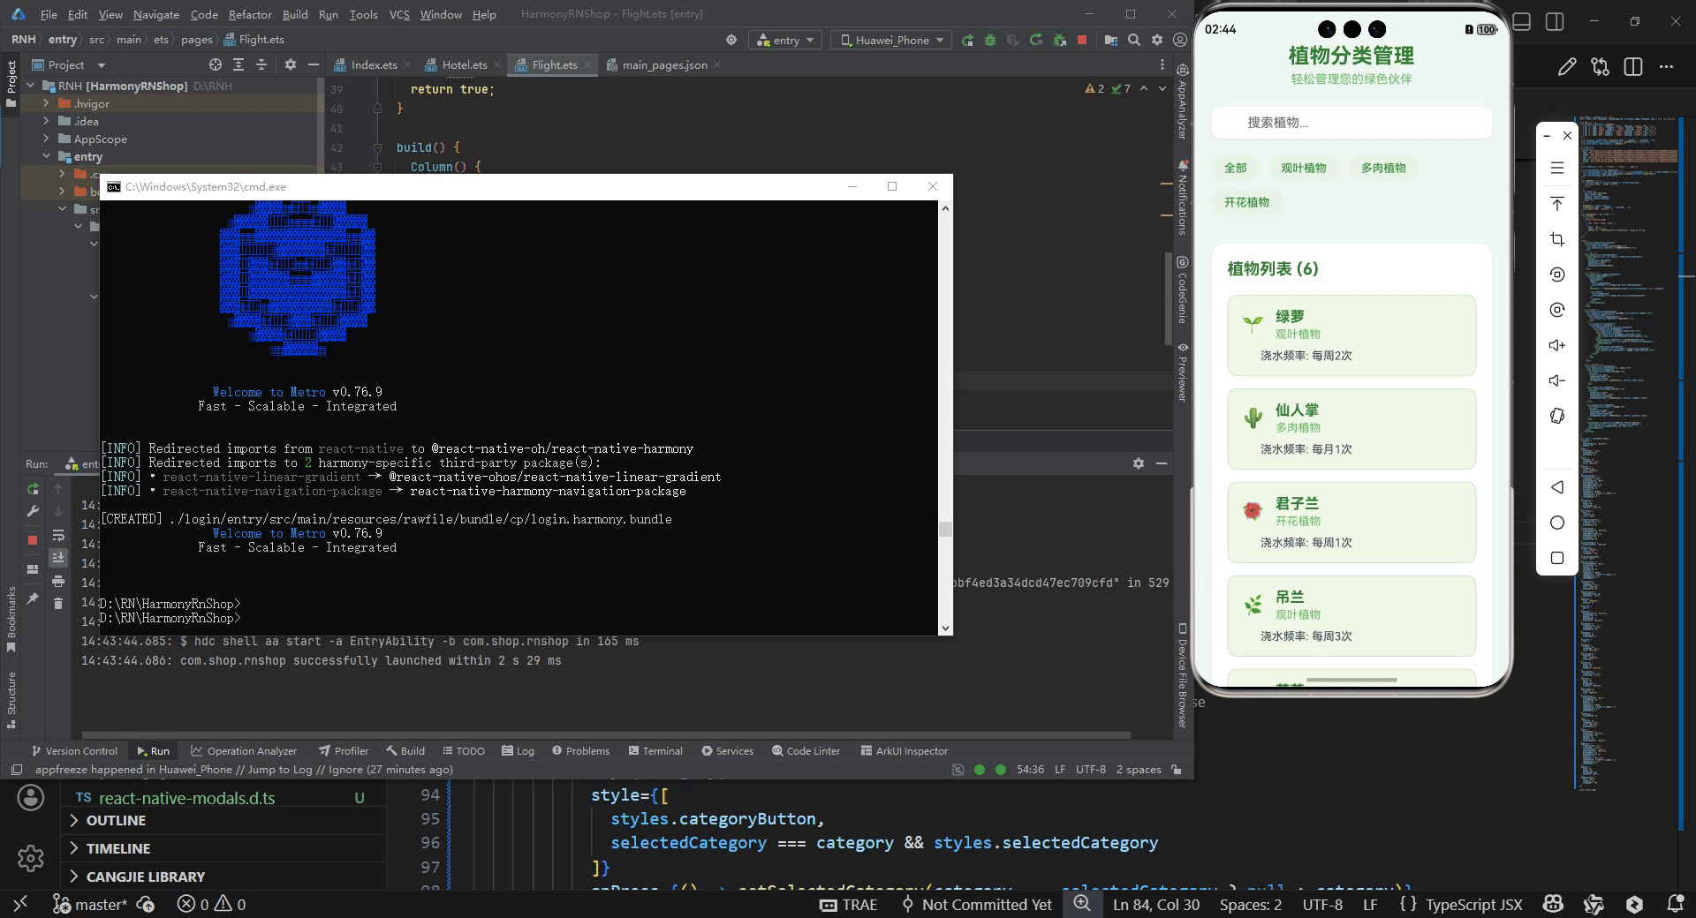Open VS Code Accounts icon

tap(31, 798)
